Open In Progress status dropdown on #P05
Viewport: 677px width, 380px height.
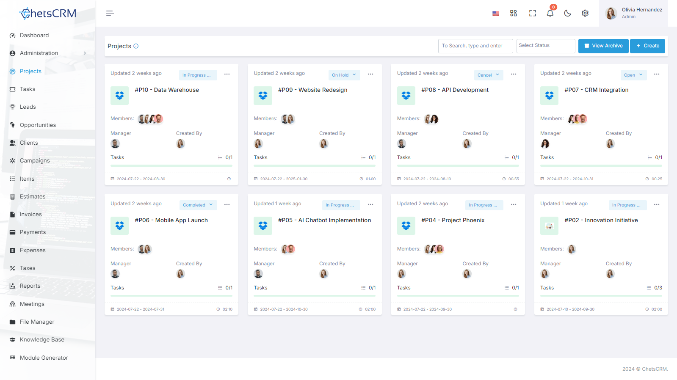coord(341,205)
